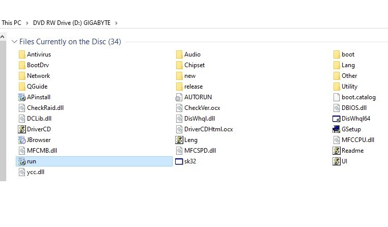Click the Files Currently on the Disc header
Viewport: 388px width, 227px height.
(x=70, y=42)
